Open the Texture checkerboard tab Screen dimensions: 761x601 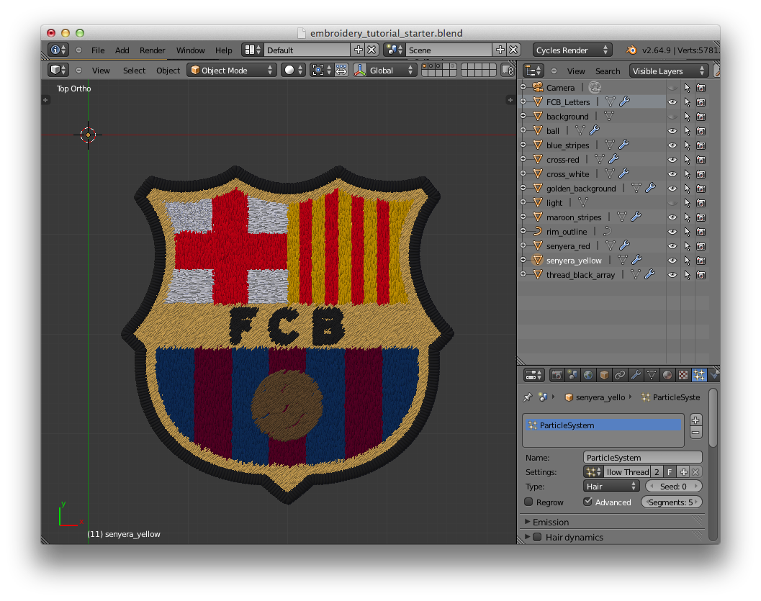pyautogui.click(x=683, y=375)
